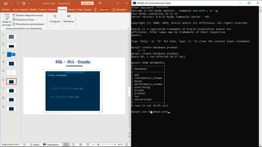Image resolution: width=262 pixels, height=147 pixels.
Task: Open the quick access toolbar customize arrow
Action: point(29,4)
